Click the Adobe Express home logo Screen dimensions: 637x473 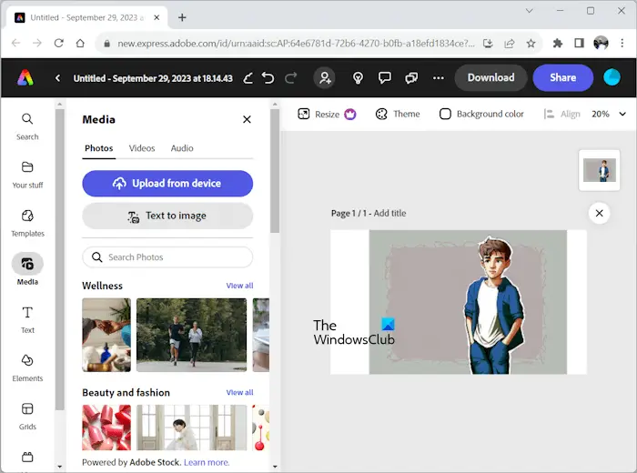pos(25,77)
